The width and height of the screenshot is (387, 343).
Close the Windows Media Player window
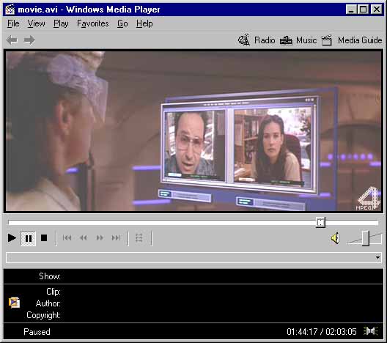[377, 10]
